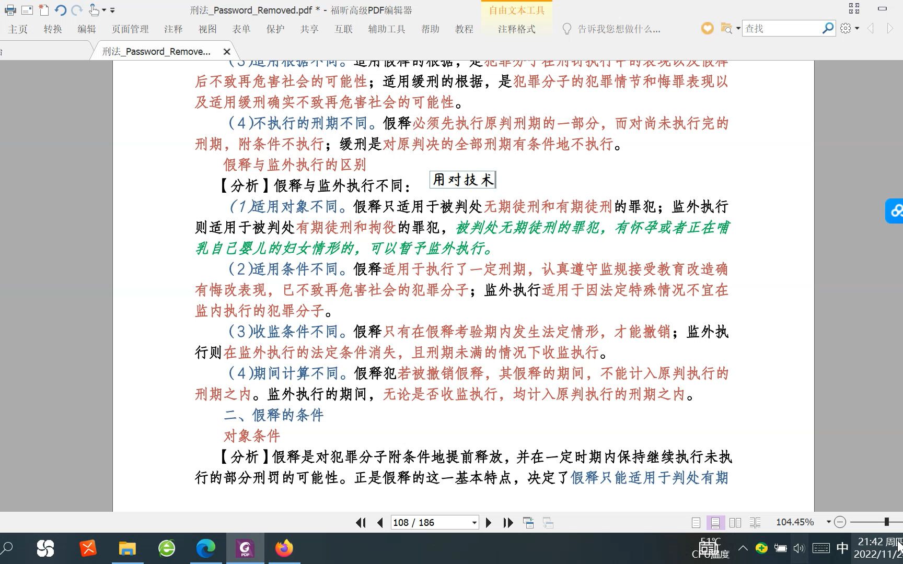Open the search settings gear icon
This screenshot has height=564, width=903.
tap(846, 29)
